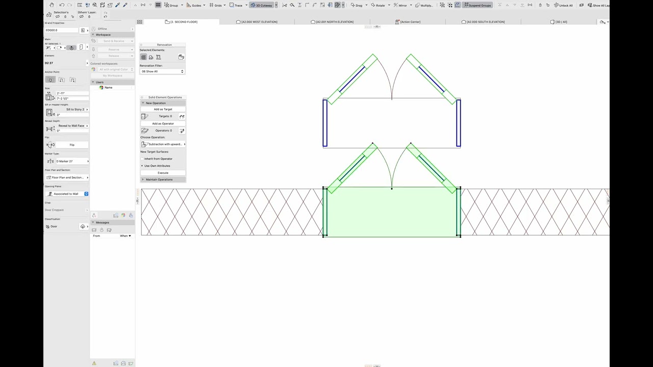Set Renovation status to To Be Demolished
This screenshot has width=653, height=367.
(x=151, y=57)
